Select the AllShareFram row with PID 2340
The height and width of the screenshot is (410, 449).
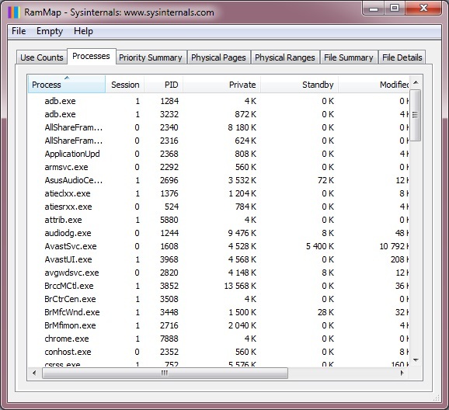tap(219, 127)
